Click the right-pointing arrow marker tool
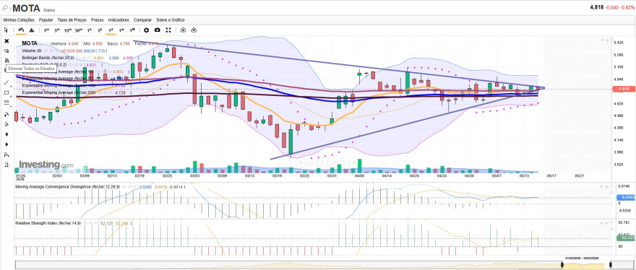Viewport: 636px width, 270px height. coord(7,144)
